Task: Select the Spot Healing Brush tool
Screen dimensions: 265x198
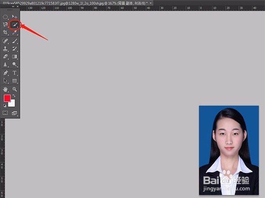Action: click(5, 41)
